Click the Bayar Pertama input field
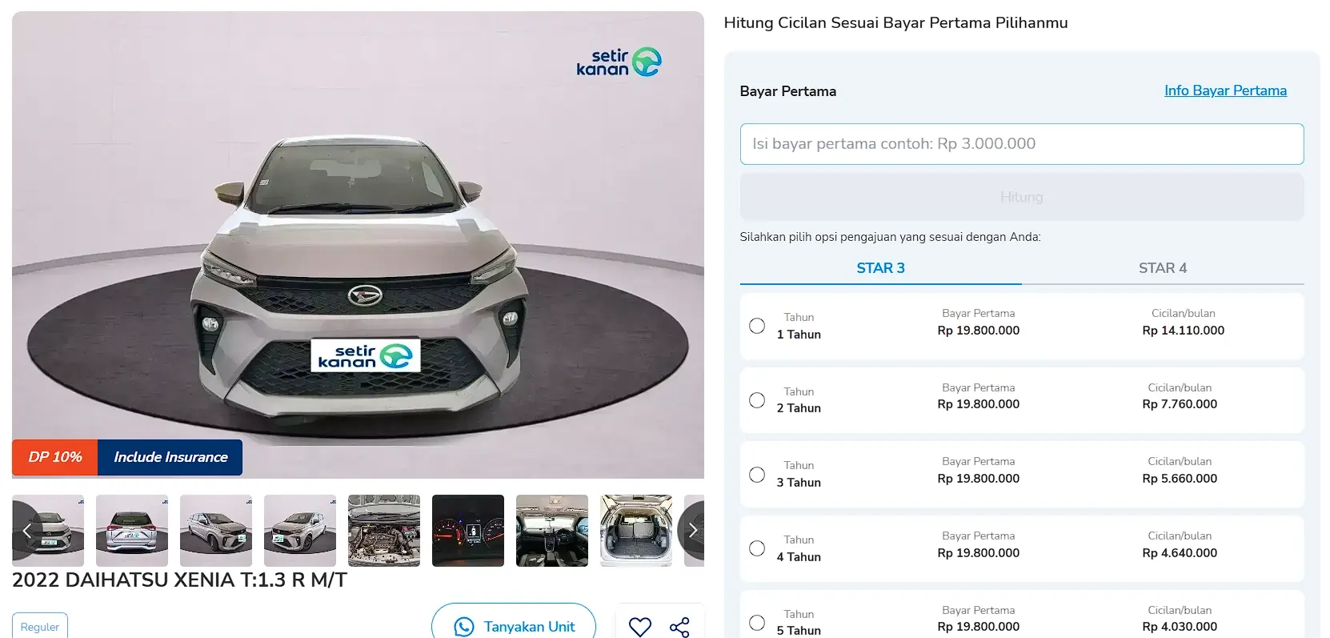 click(x=1022, y=144)
